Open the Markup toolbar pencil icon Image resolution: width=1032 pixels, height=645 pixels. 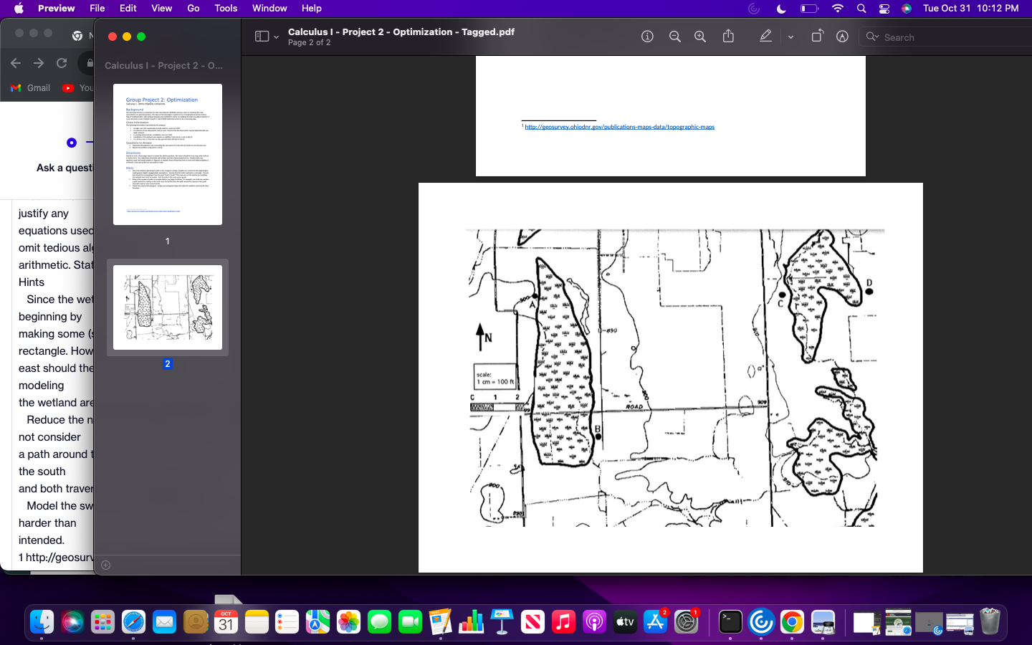765,36
